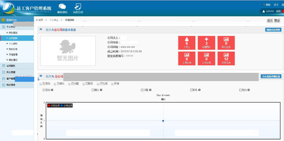The height and width of the screenshot is (141, 284).
Task: Open 公司团队 sidebar section
Action: pyautogui.click(x=17, y=66)
